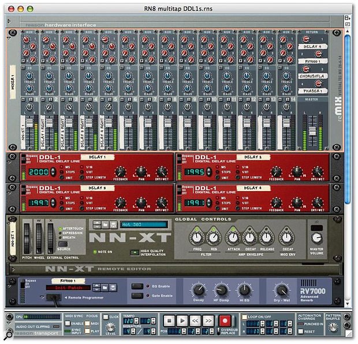Expand the NN-XT Remote Editor panel
Viewport: 358px width, 344px height.
[x=13, y=270]
